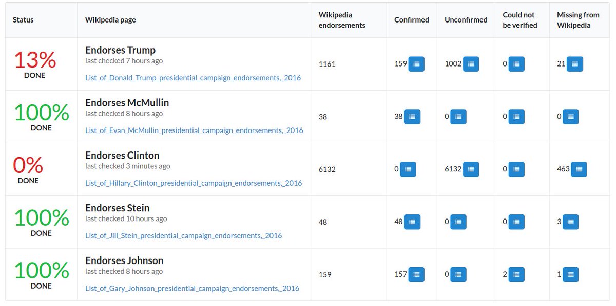Open Missing from Wikipedia list for Stein

[x=571, y=222]
